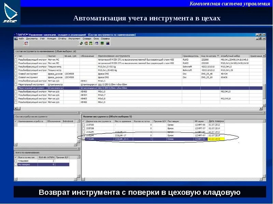The image size is (273, 204).
Task: Click the Подтип column header
Action: pyautogui.click(x=55, y=56)
